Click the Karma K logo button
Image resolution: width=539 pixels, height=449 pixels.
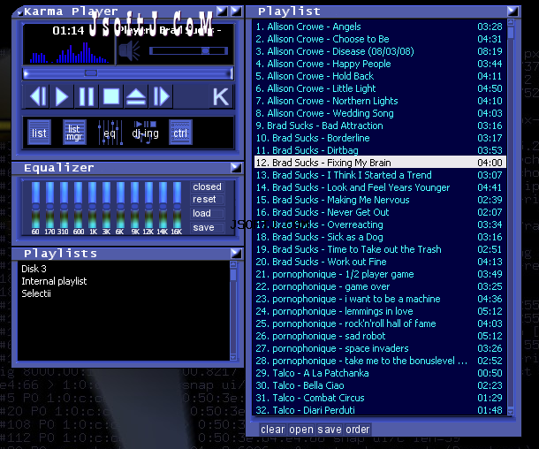click(221, 96)
